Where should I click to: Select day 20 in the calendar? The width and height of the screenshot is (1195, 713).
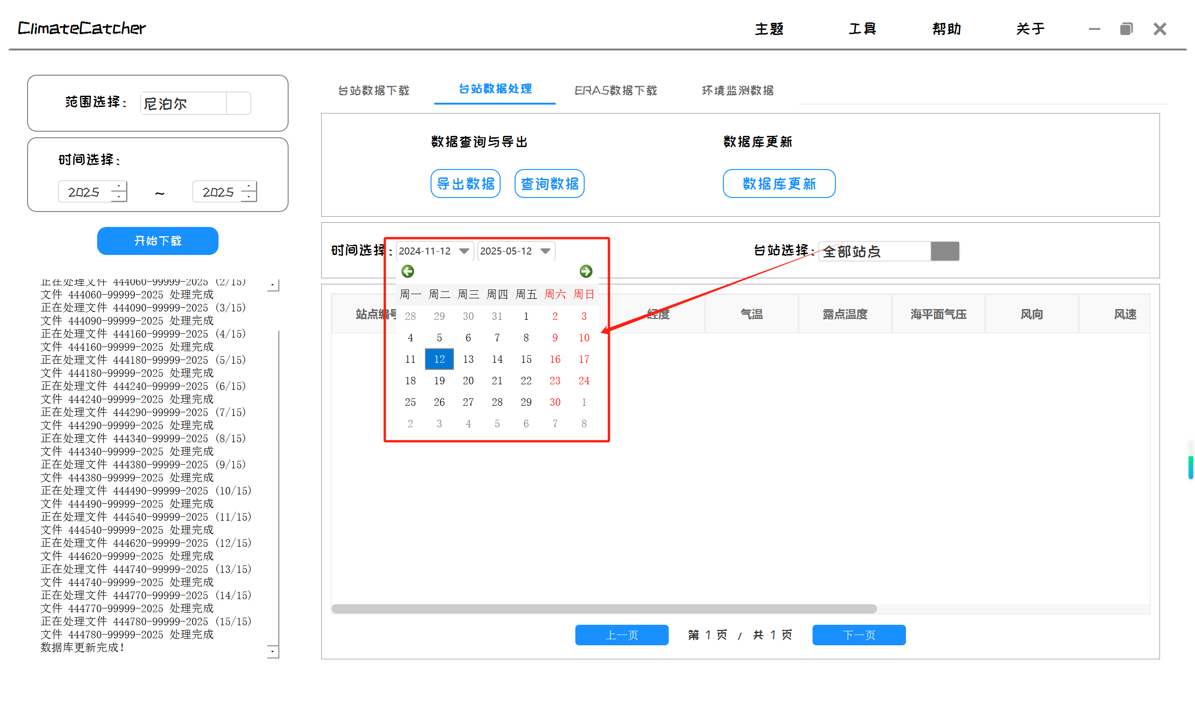[x=468, y=381]
